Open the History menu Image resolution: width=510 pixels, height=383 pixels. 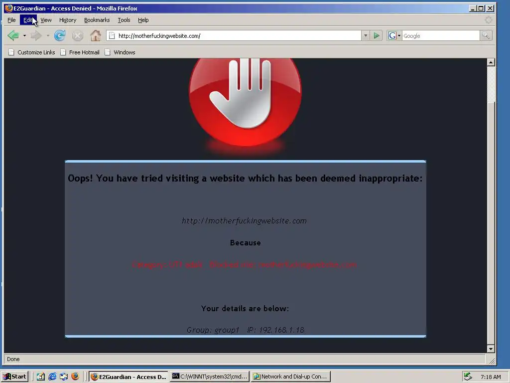pos(68,20)
